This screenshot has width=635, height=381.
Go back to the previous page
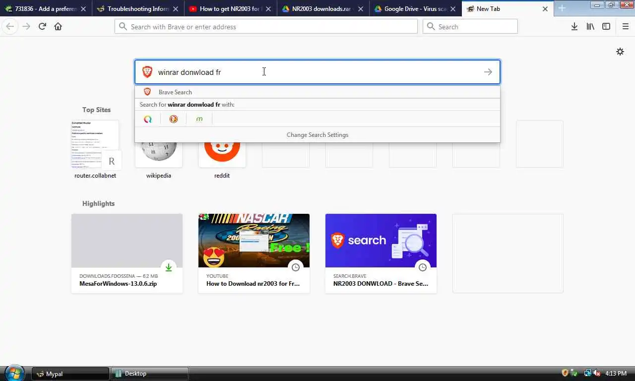click(x=10, y=27)
